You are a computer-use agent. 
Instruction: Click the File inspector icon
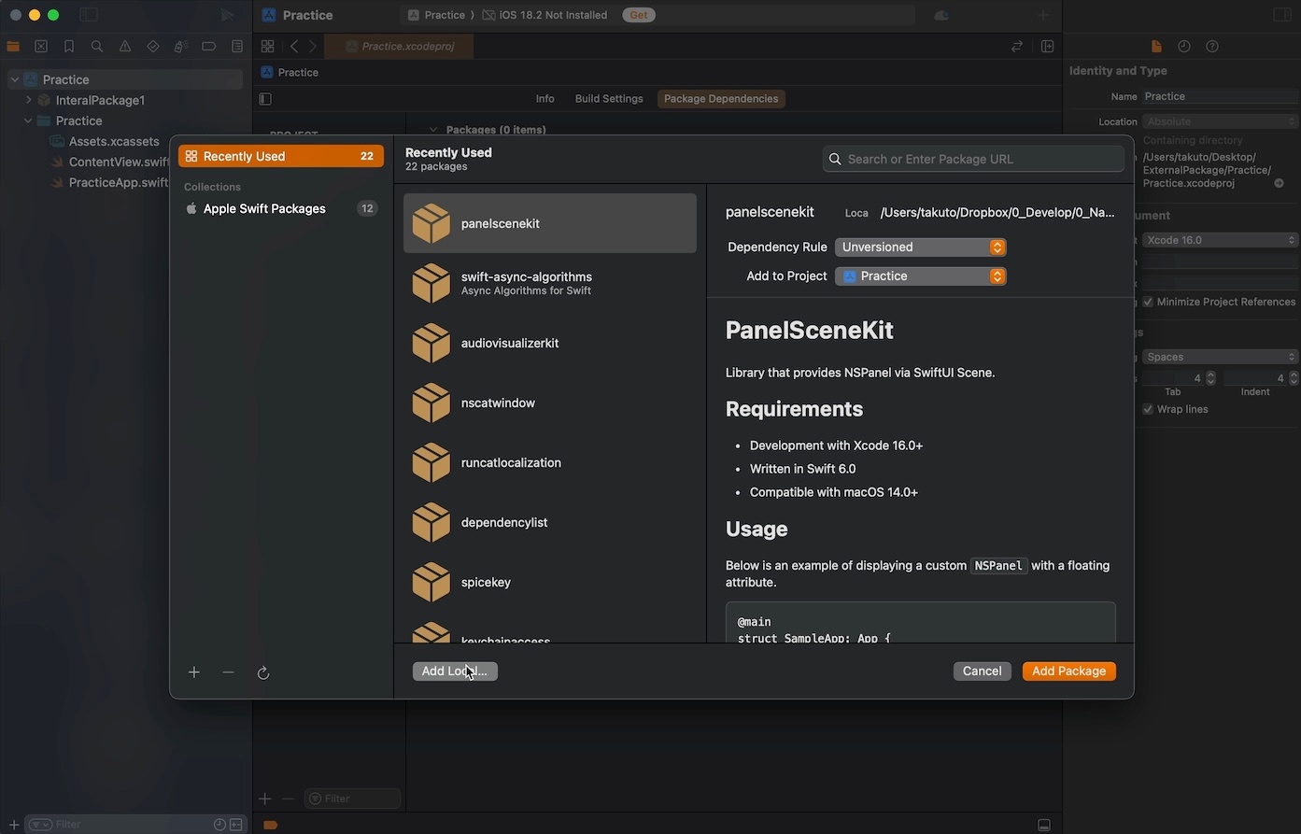pos(1156,46)
